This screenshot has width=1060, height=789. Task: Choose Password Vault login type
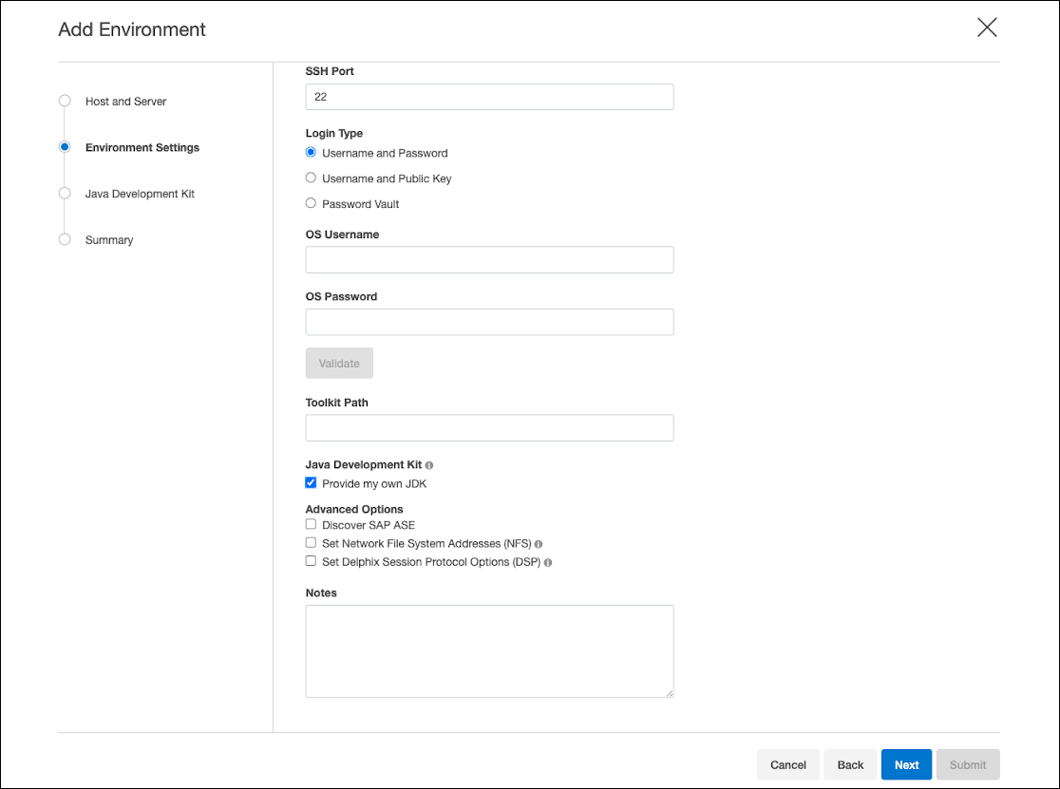pos(311,203)
